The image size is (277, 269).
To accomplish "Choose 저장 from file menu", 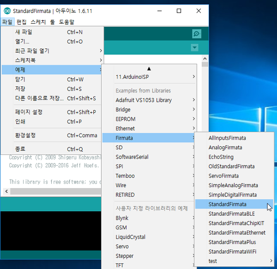I will point(51,89).
